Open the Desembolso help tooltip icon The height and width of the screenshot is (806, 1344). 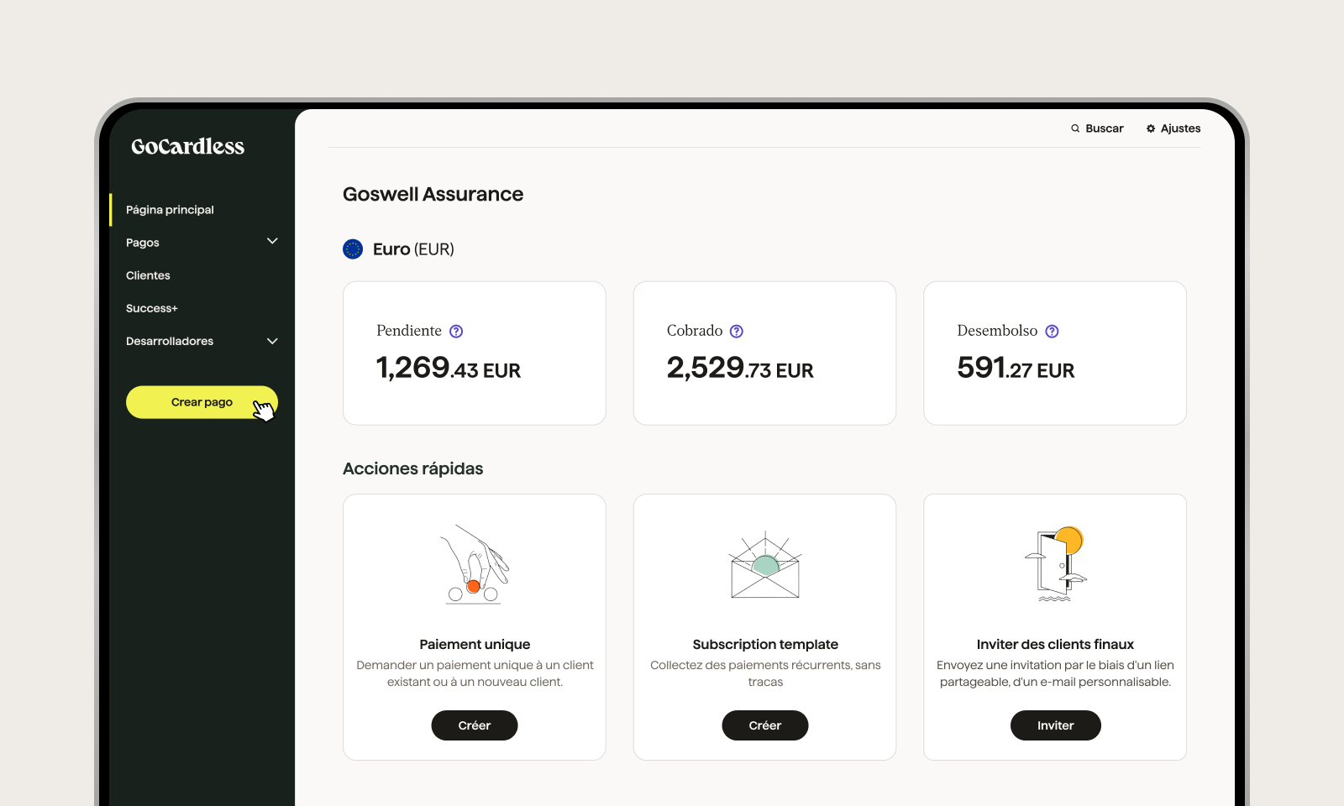pos(1052,332)
